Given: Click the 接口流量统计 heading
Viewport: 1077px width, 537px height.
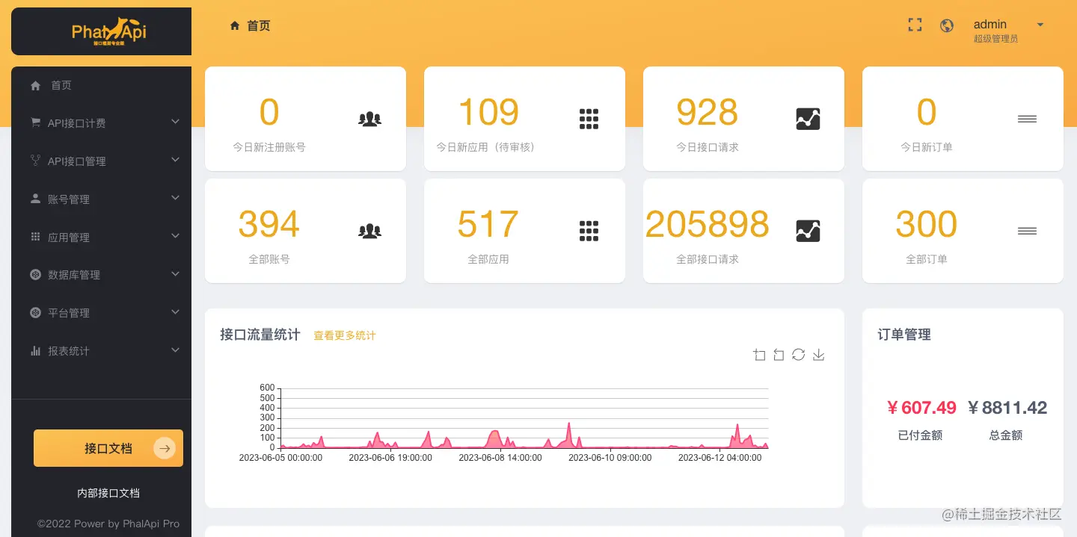Looking at the screenshot, I should pyautogui.click(x=260, y=335).
